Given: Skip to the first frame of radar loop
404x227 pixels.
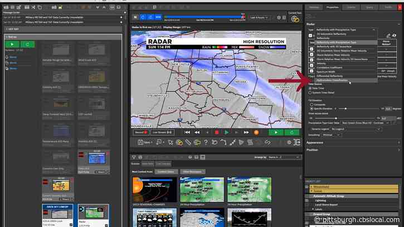Looking at the screenshot, I should pyautogui.click(x=187, y=132).
